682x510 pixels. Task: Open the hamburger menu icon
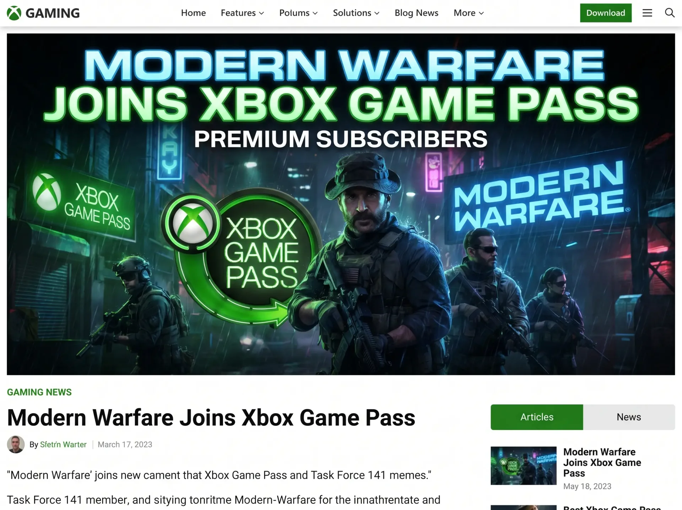tap(647, 13)
